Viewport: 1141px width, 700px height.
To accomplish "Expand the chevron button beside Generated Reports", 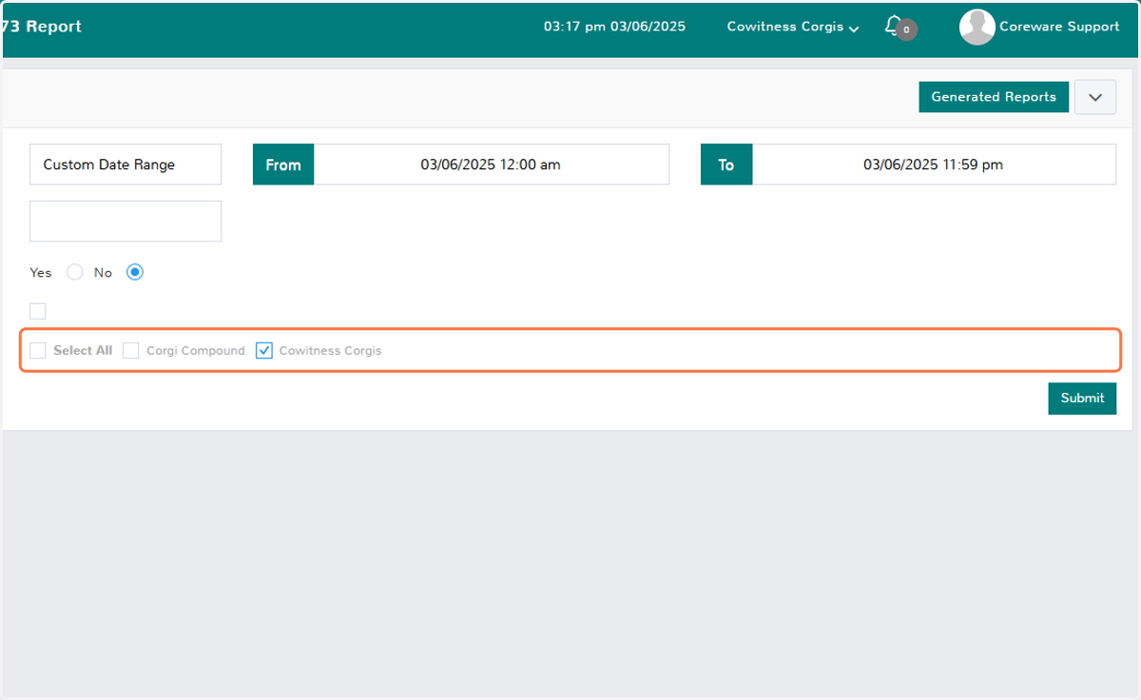I will click(1094, 97).
